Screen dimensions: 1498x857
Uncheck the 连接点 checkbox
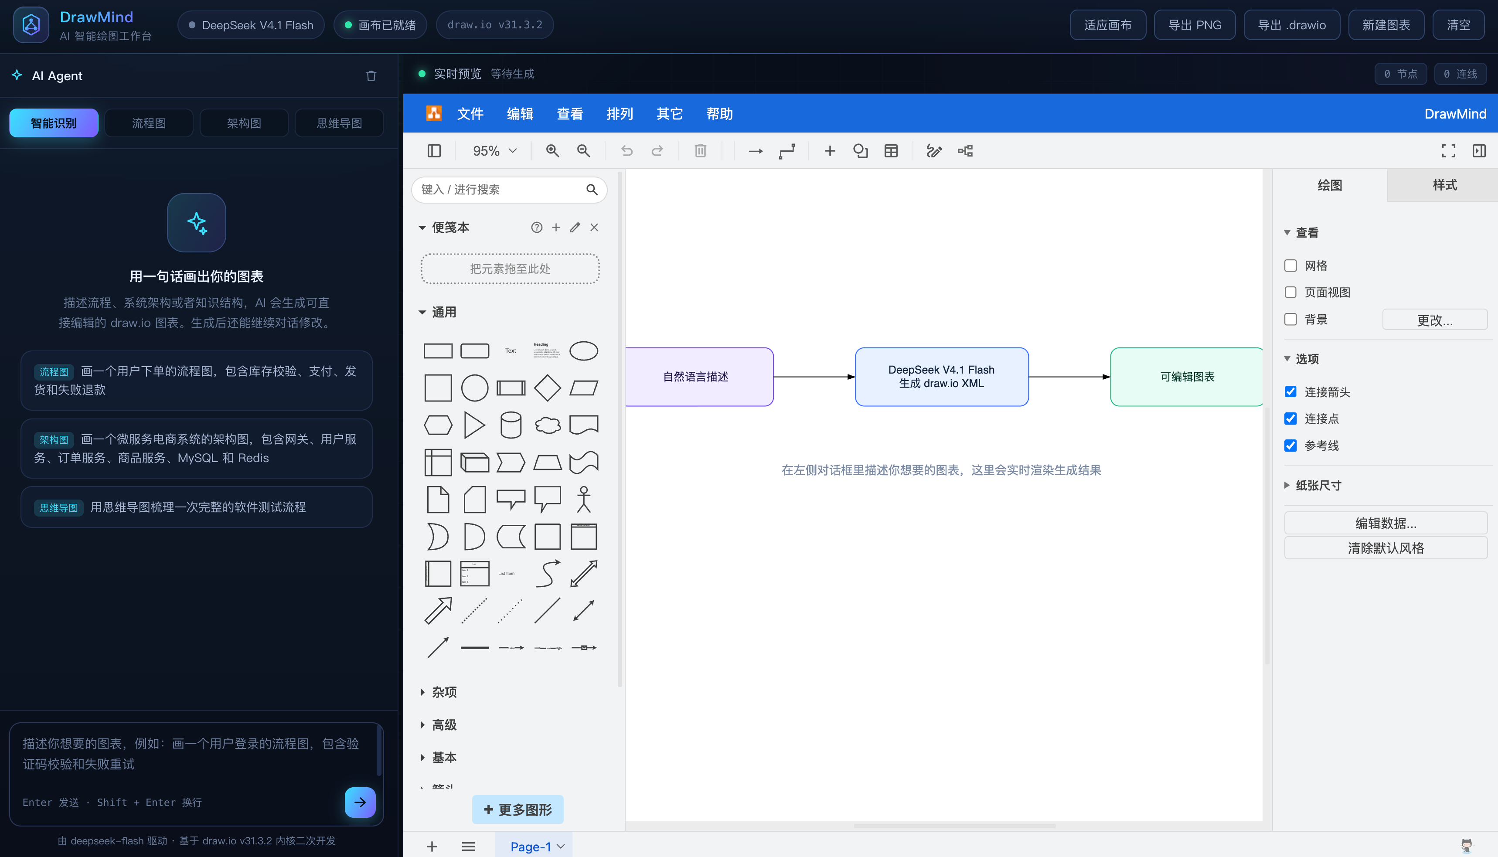1290,418
